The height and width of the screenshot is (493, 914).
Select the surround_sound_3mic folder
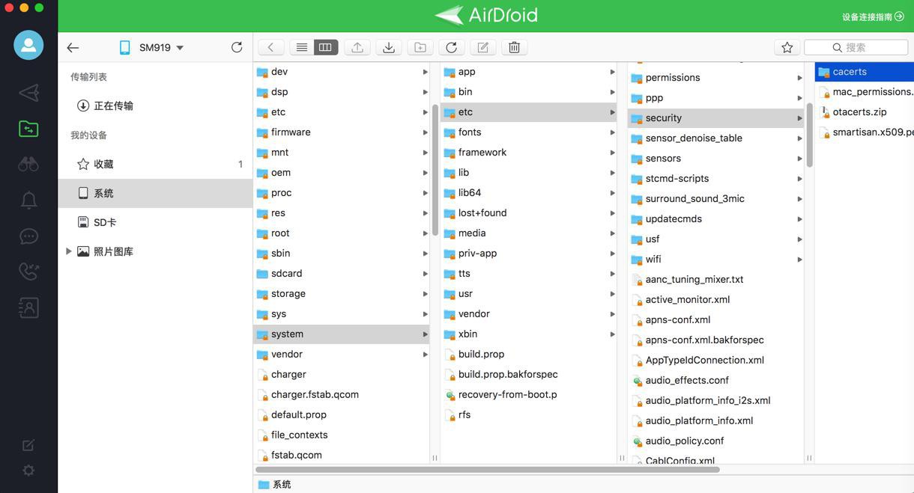coord(716,199)
